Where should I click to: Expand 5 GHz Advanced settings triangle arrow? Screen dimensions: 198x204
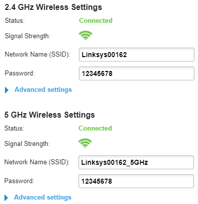(x=6, y=198)
